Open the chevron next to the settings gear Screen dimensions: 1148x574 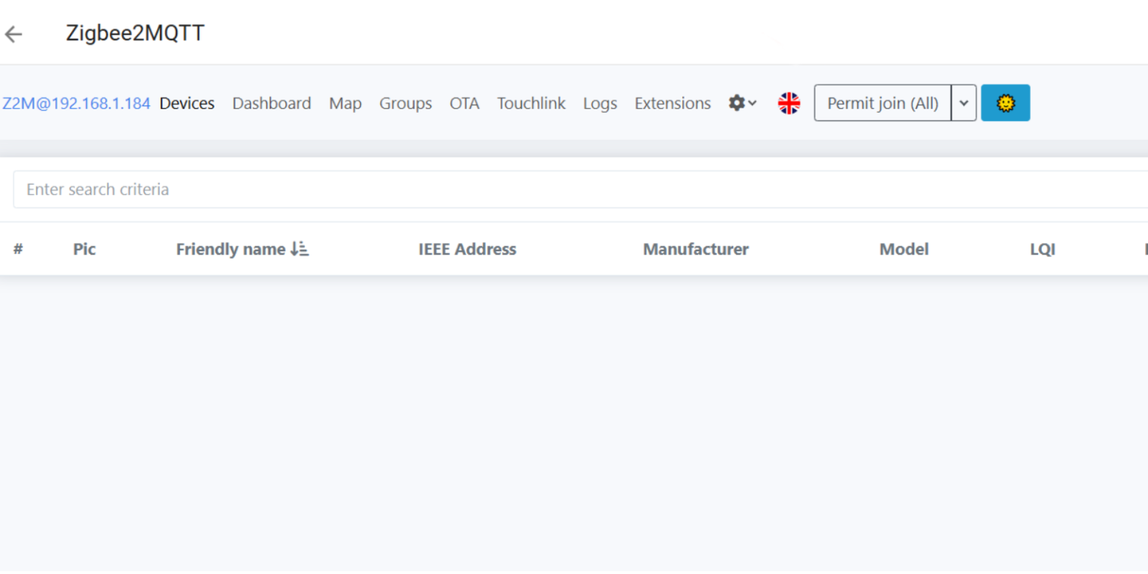750,105
